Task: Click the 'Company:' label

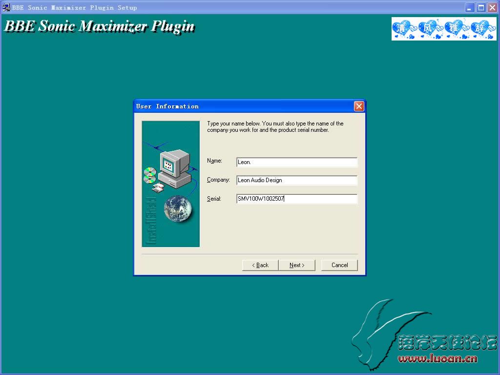Action: click(218, 180)
